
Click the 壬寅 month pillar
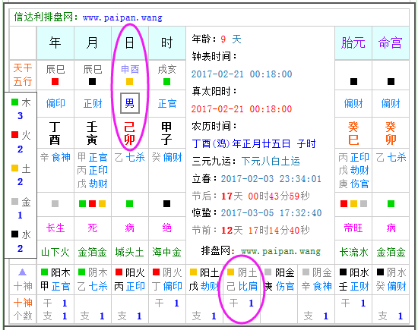92,133
